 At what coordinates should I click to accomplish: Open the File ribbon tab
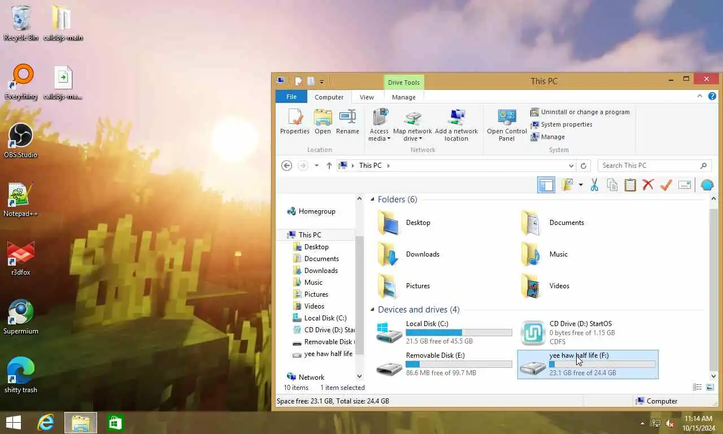click(x=291, y=97)
